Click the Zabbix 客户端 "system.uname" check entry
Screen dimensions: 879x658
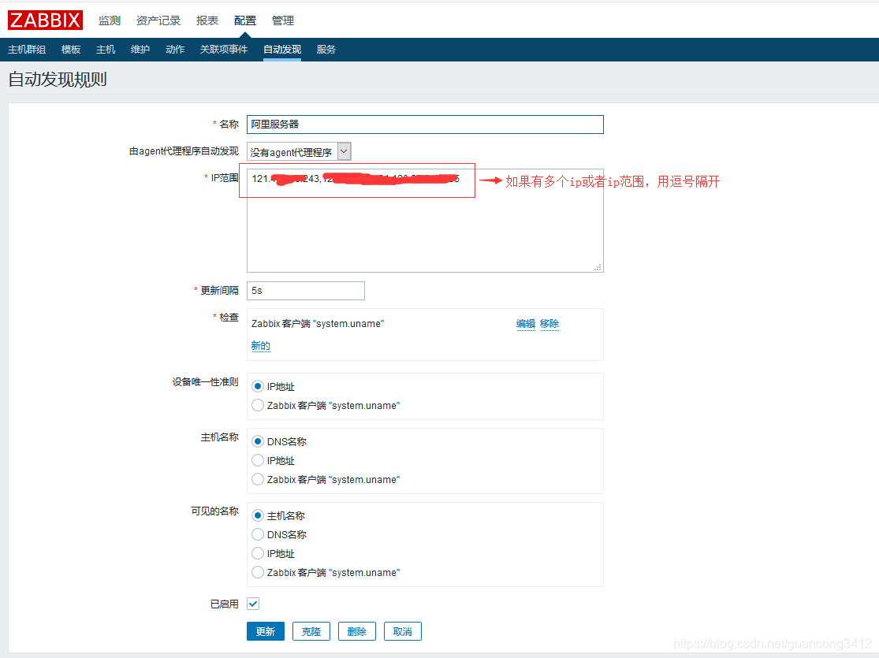click(x=317, y=323)
